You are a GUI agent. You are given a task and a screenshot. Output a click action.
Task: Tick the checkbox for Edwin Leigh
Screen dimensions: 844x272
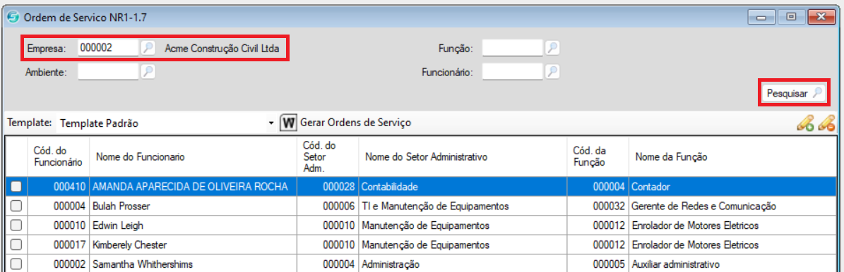coord(16,225)
